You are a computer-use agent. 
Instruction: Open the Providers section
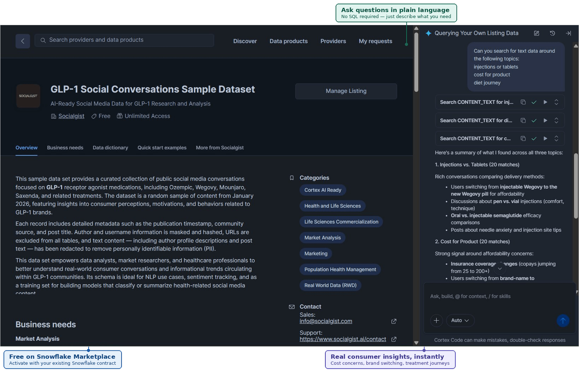333,41
